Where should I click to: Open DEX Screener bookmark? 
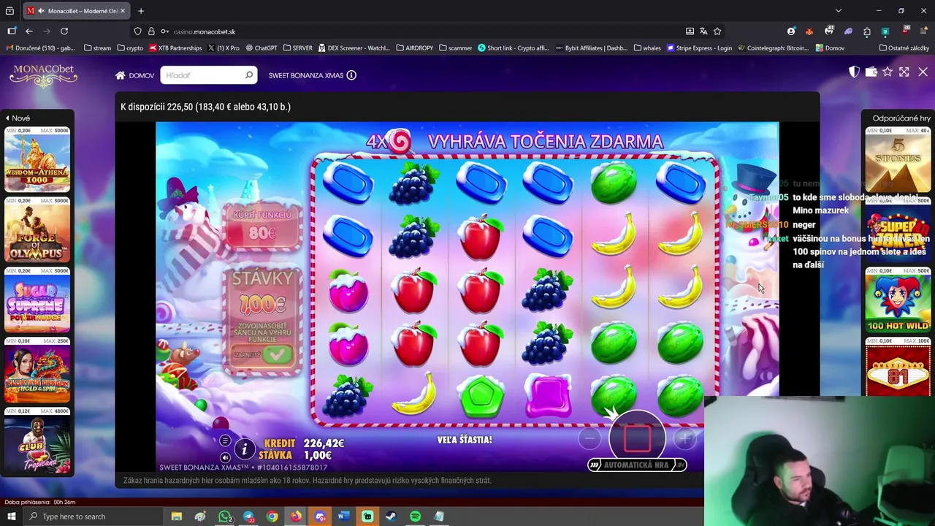[354, 48]
